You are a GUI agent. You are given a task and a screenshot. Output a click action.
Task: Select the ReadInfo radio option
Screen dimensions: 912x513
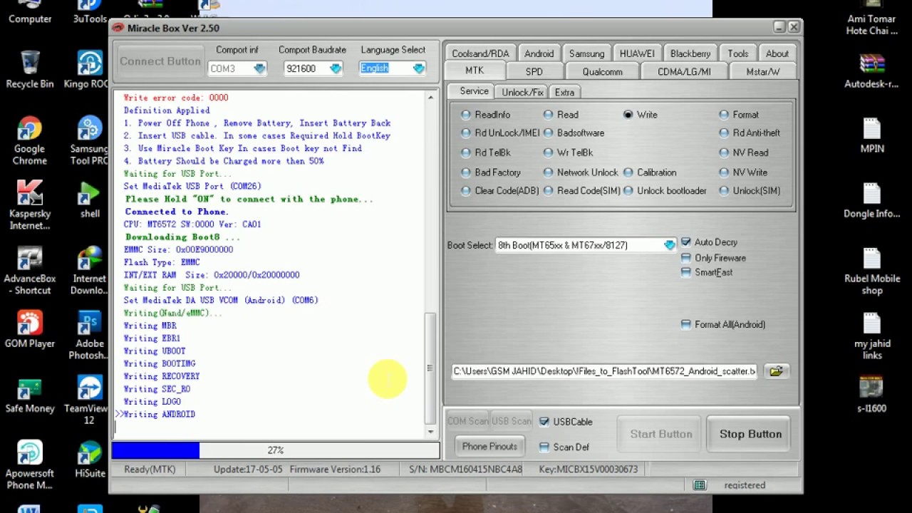point(487,115)
